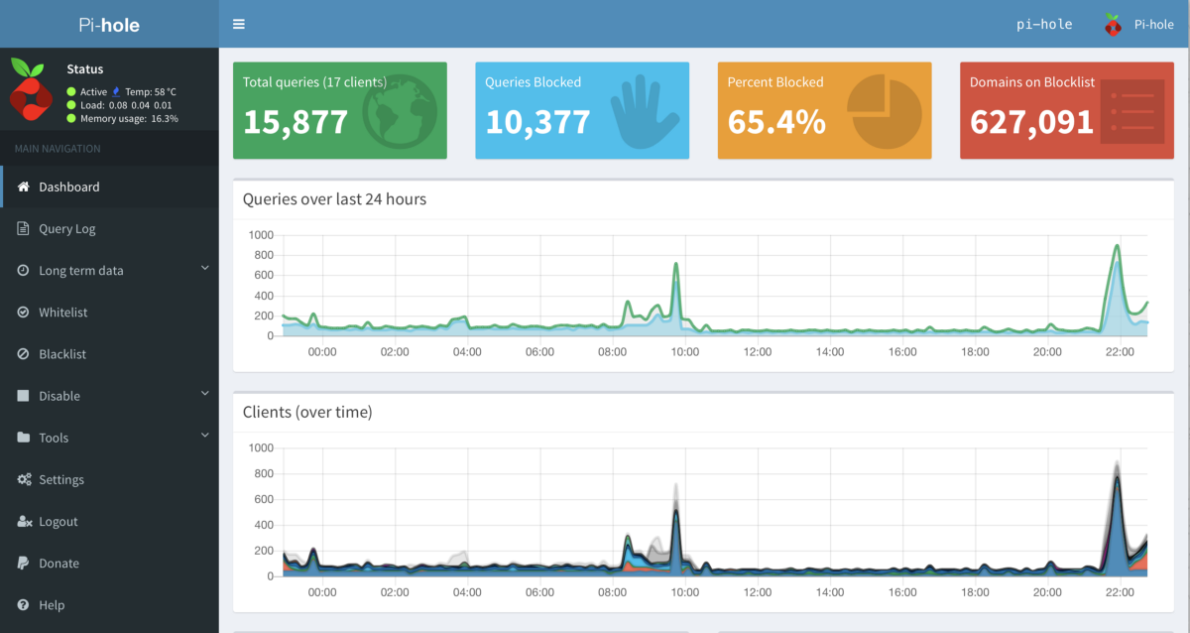The image size is (1190, 633).
Task: Click the 'Memory usage: 16.3%' status text
Action: click(129, 118)
